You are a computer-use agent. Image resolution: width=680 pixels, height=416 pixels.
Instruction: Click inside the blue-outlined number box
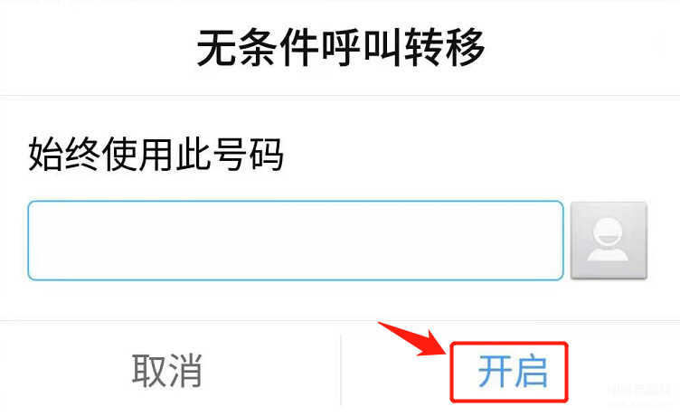[296, 241]
